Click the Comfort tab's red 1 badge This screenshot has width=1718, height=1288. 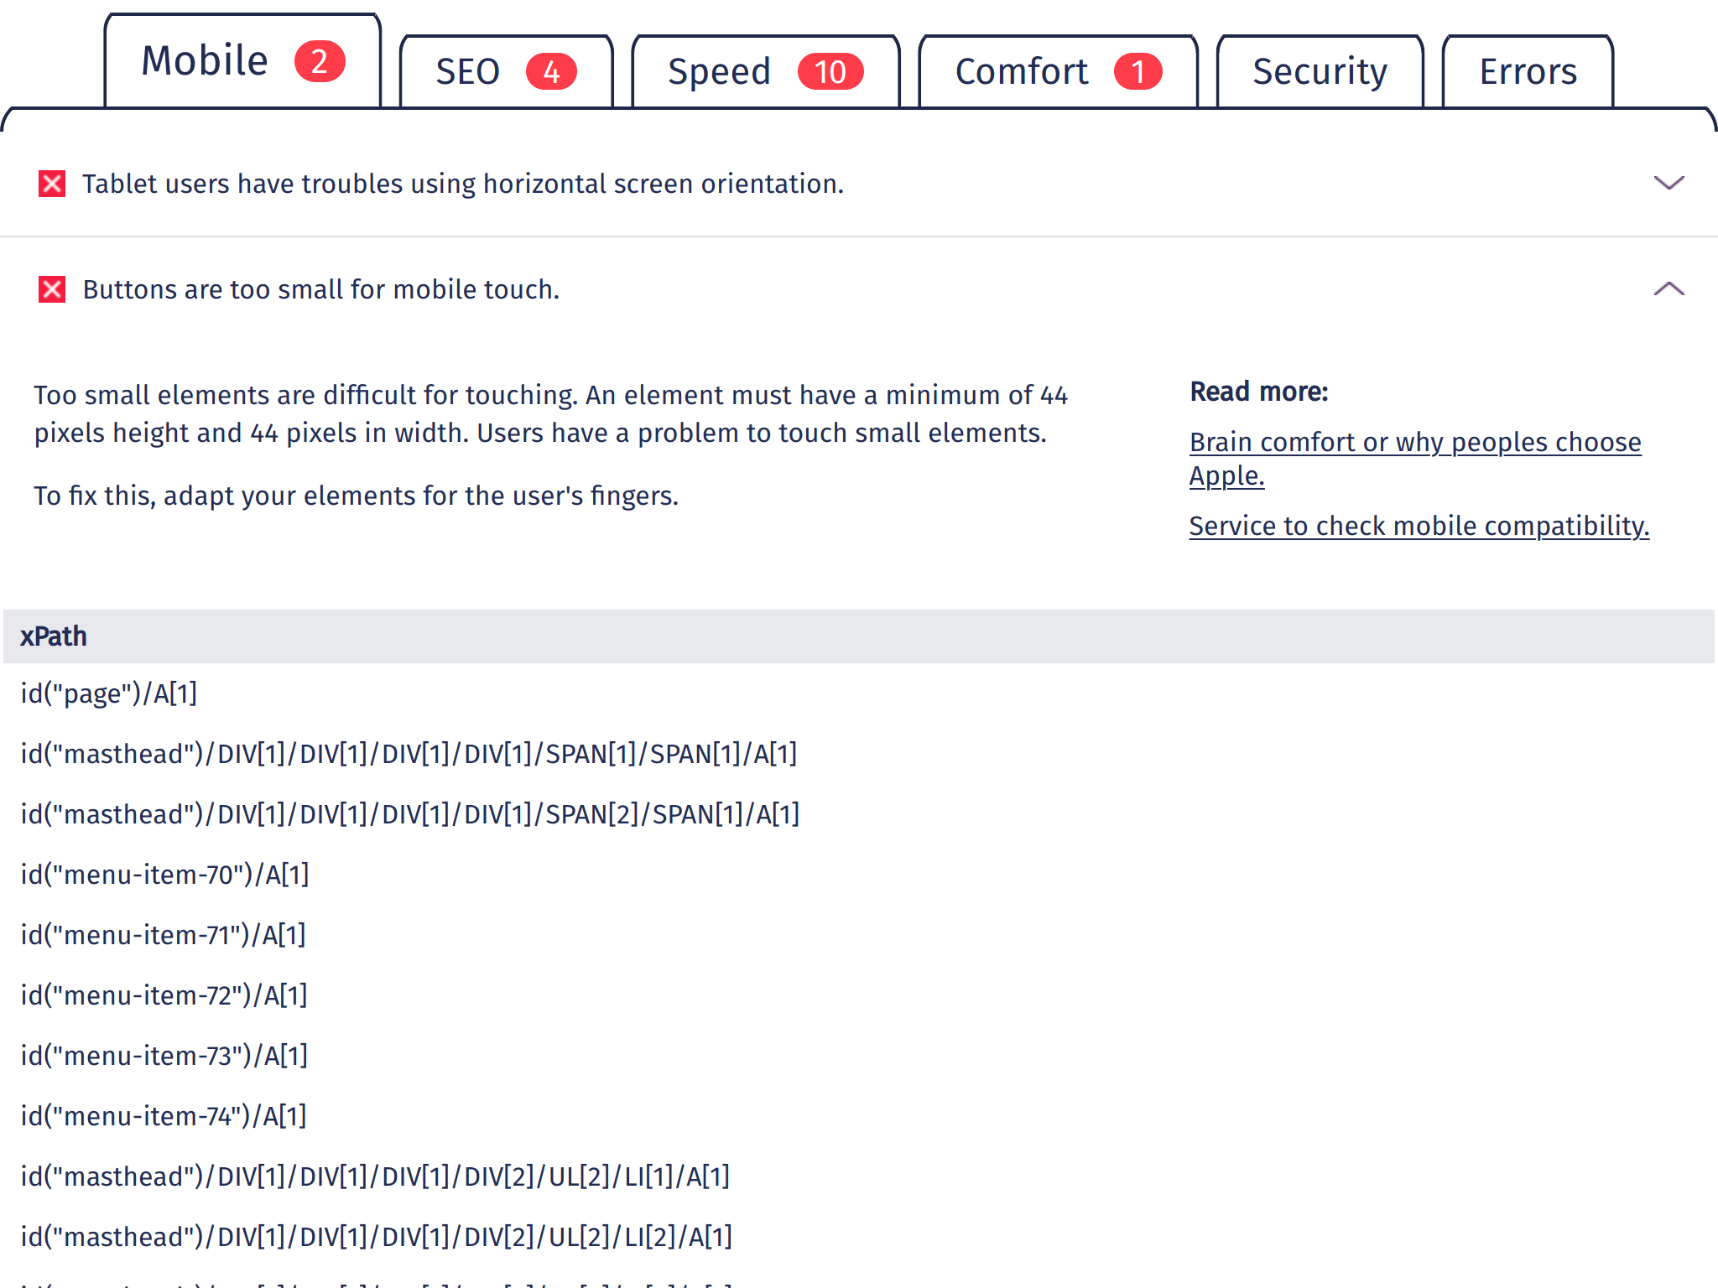(x=1138, y=72)
